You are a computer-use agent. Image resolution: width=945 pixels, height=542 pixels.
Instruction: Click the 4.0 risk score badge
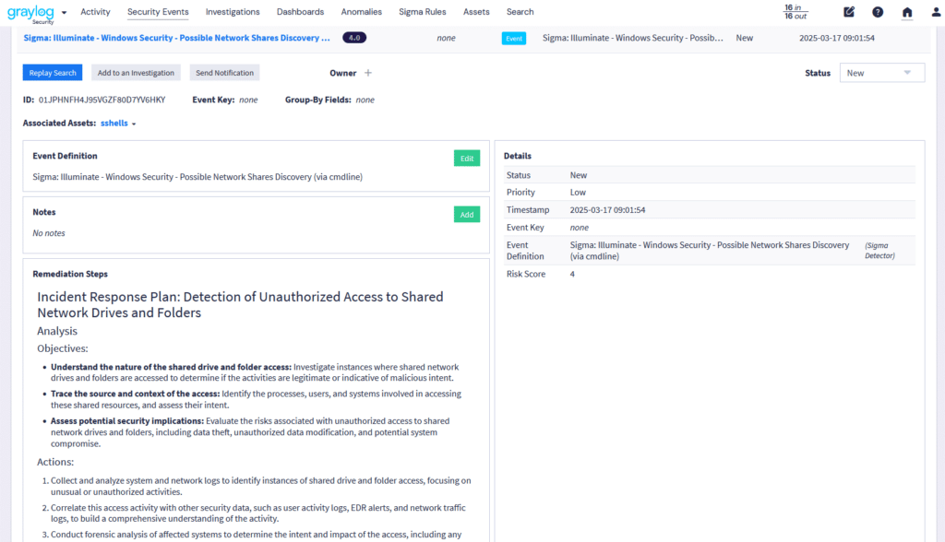(x=353, y=38)
